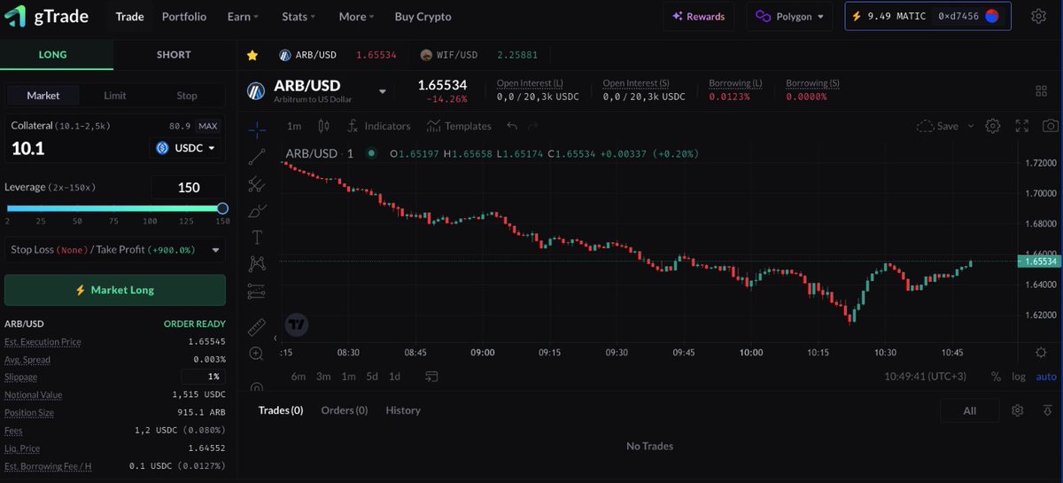The width and height of the screenshot is (1063, 483).
Task: Open chart settings gear icon
Action: tap(993, 126)
